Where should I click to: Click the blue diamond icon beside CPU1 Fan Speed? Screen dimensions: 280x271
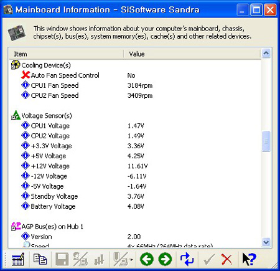point(26,85)
